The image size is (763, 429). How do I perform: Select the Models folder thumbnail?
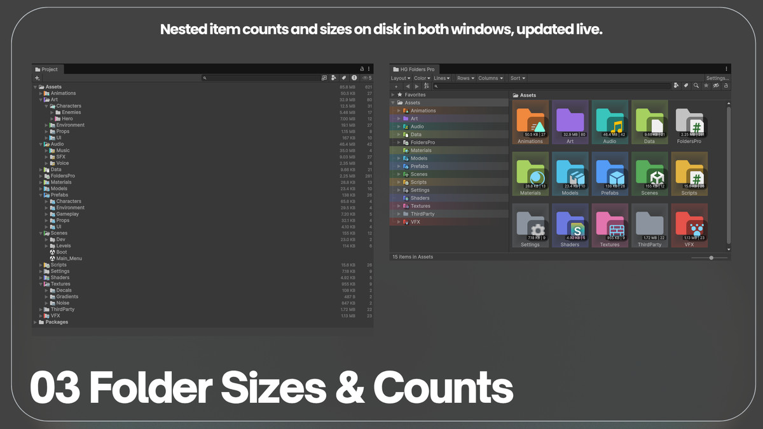point(570,174)
